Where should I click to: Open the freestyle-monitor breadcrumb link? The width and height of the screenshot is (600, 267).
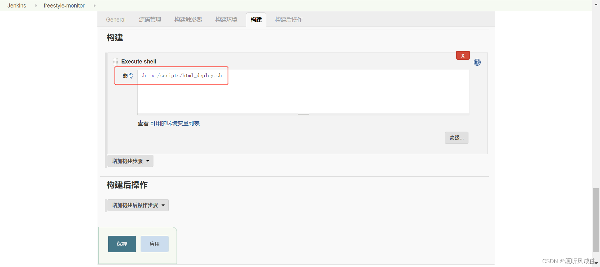point(64,6)
